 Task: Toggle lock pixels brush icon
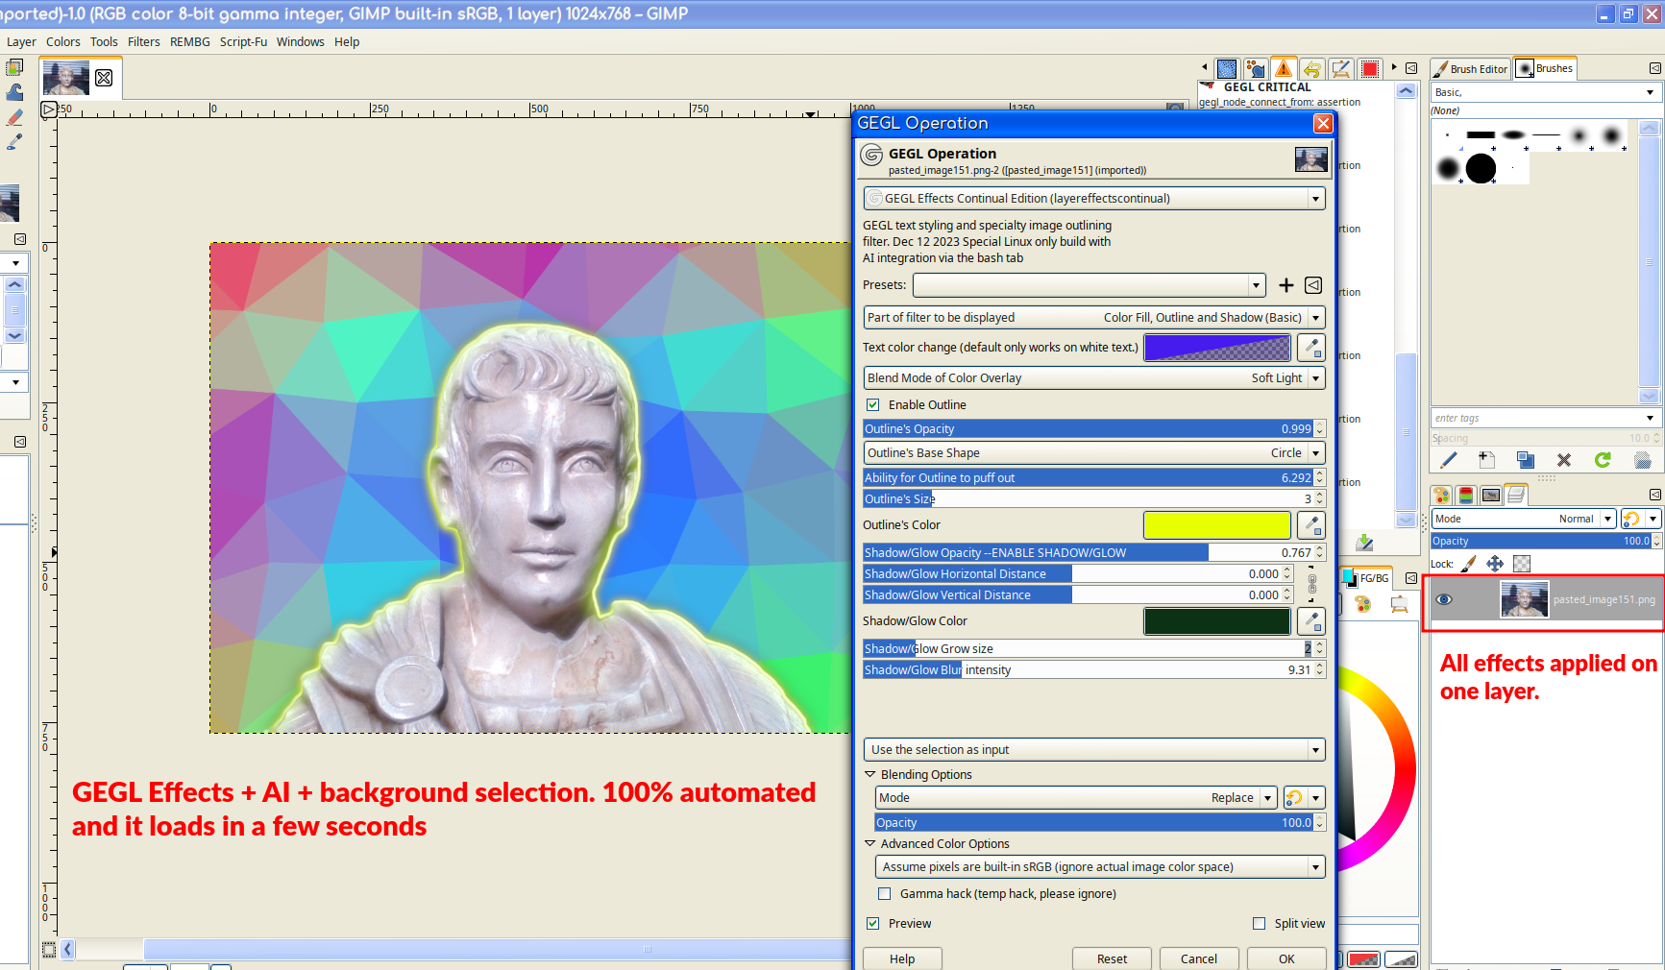(x=1468, y=564)
